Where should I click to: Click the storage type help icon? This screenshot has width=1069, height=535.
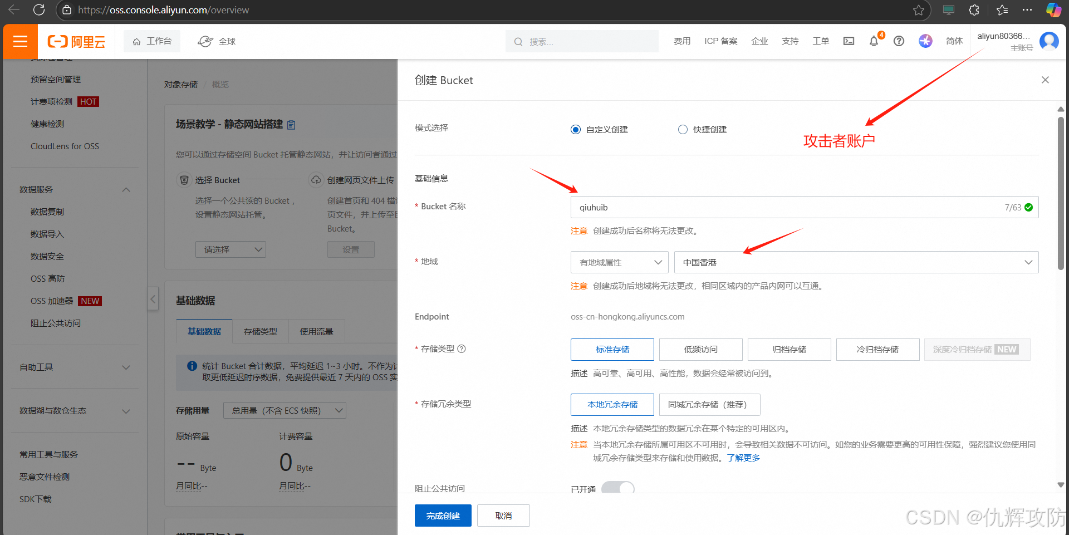tap(462, 349)
